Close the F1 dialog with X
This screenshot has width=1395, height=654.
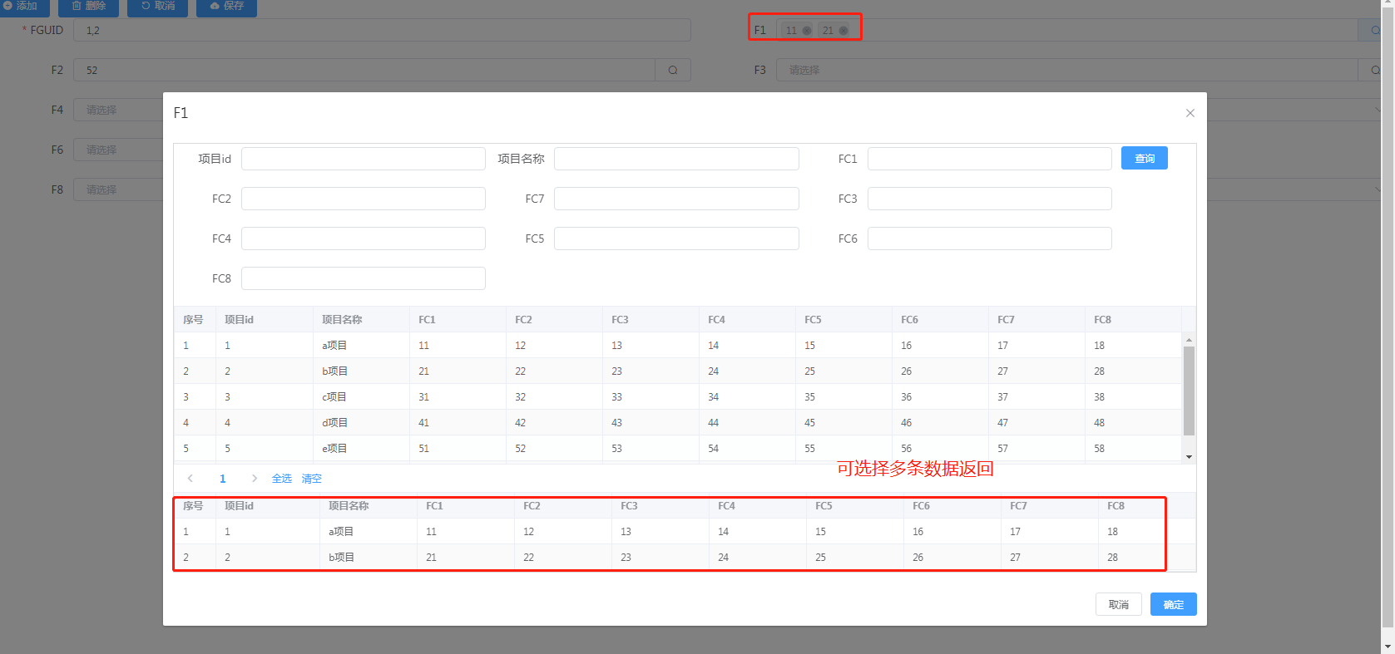[x=1190, y=113]
